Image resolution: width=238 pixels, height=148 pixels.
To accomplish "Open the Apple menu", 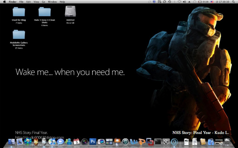I will tap(4, 1).
